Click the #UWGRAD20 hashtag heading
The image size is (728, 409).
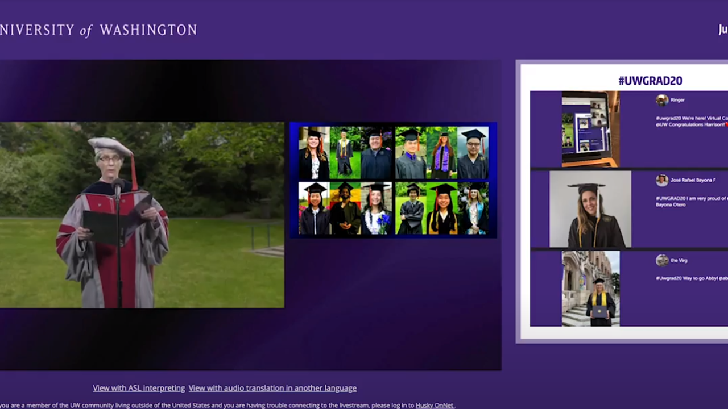point(650,80)
